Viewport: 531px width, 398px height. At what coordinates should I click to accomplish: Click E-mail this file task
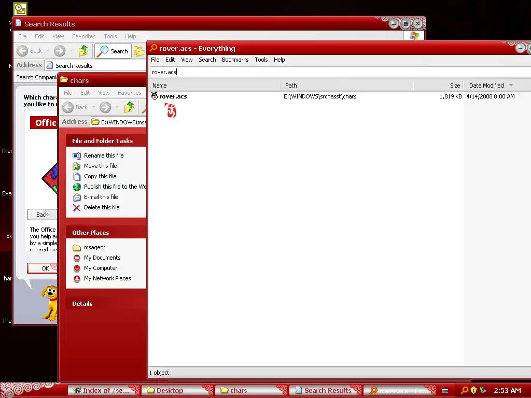point(101,197)
